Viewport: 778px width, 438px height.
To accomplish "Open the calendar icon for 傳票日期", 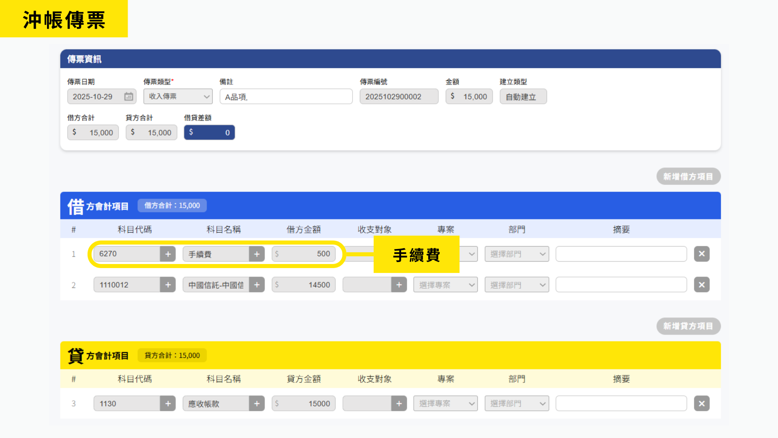I will coord(128,97).
